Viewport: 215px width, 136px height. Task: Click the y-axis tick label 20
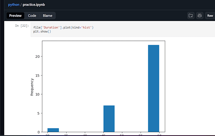pyautogui.click(x=37, y=56)
